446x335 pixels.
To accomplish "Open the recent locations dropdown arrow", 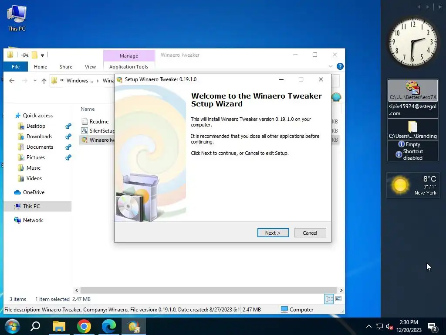I will (35, 81).
